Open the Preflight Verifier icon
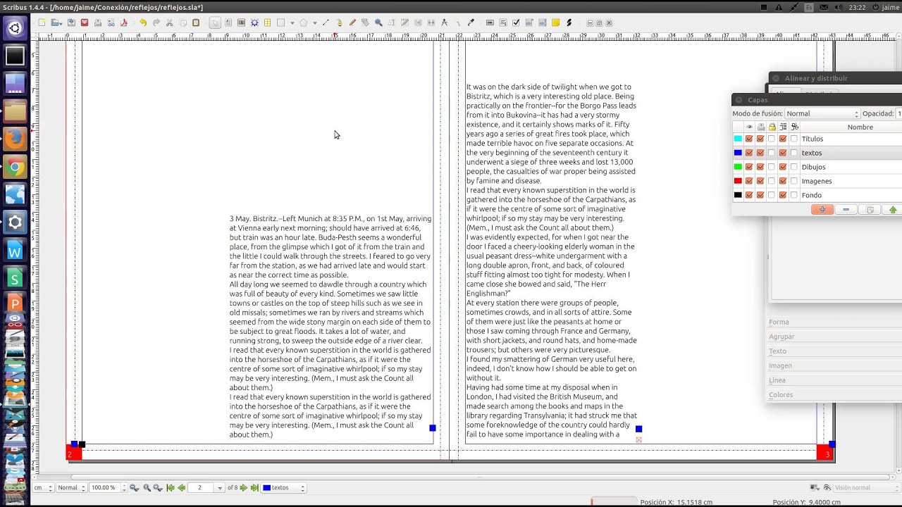902x507 pixels. coord(111,23)
